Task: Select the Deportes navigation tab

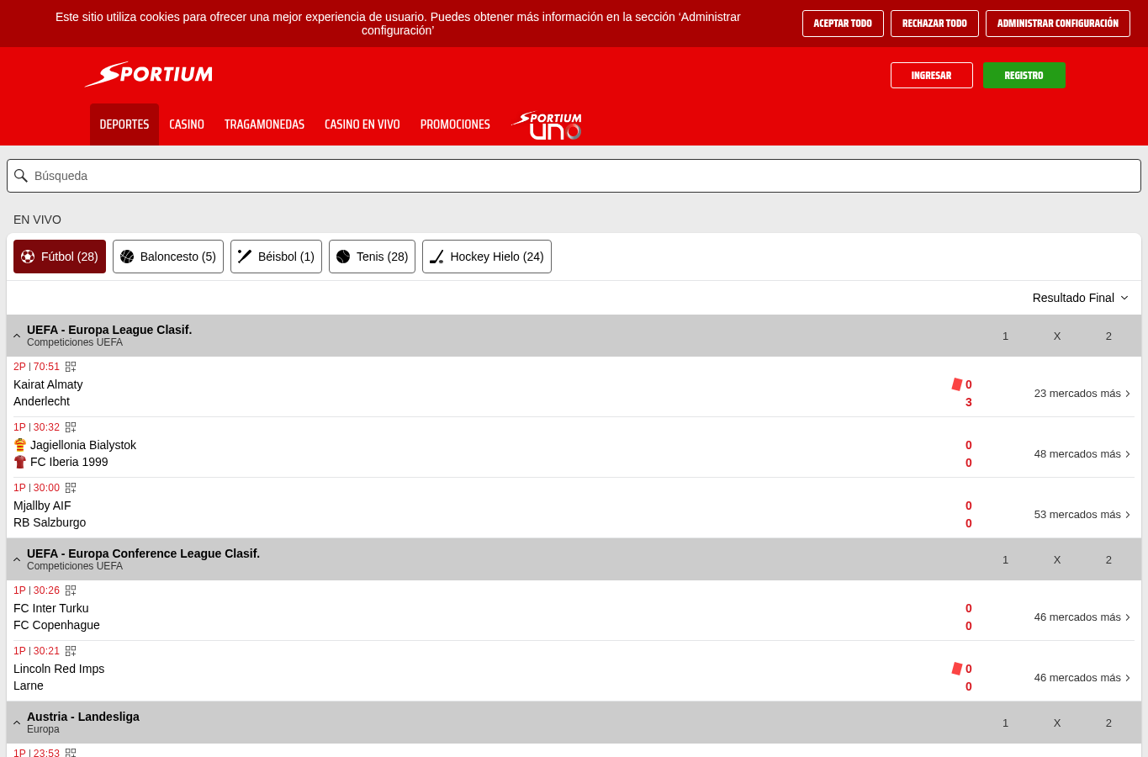Action: coord(124,124)
